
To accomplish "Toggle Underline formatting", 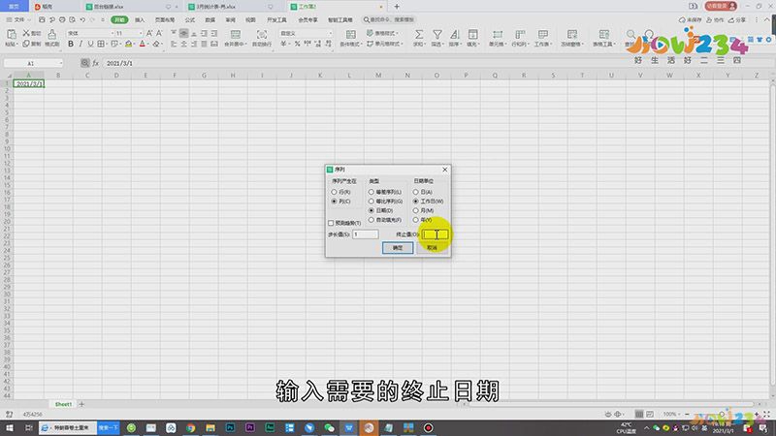I will [90, 44].
